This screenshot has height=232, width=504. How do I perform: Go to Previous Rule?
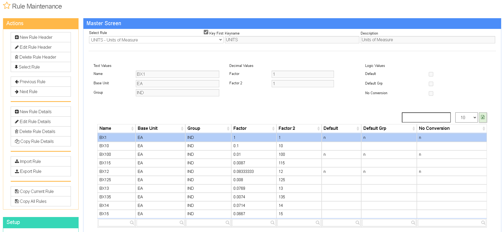point(41,82)
